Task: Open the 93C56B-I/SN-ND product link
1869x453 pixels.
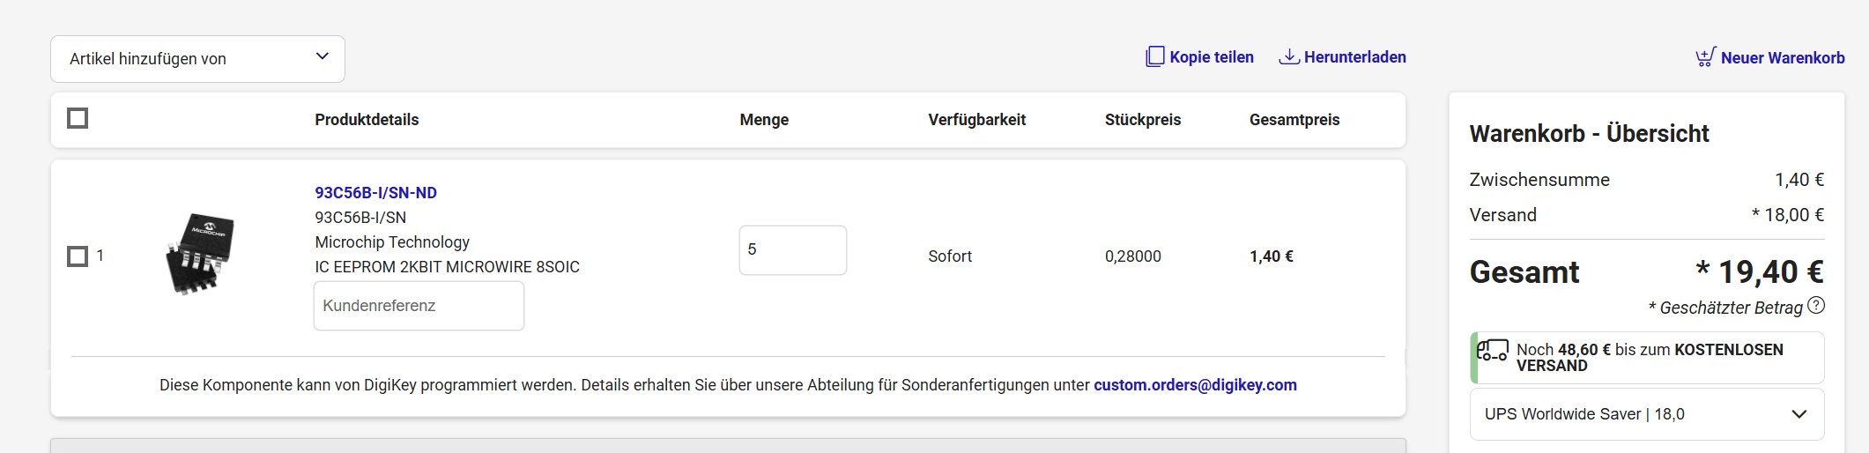Action: [x=375, y=193]
